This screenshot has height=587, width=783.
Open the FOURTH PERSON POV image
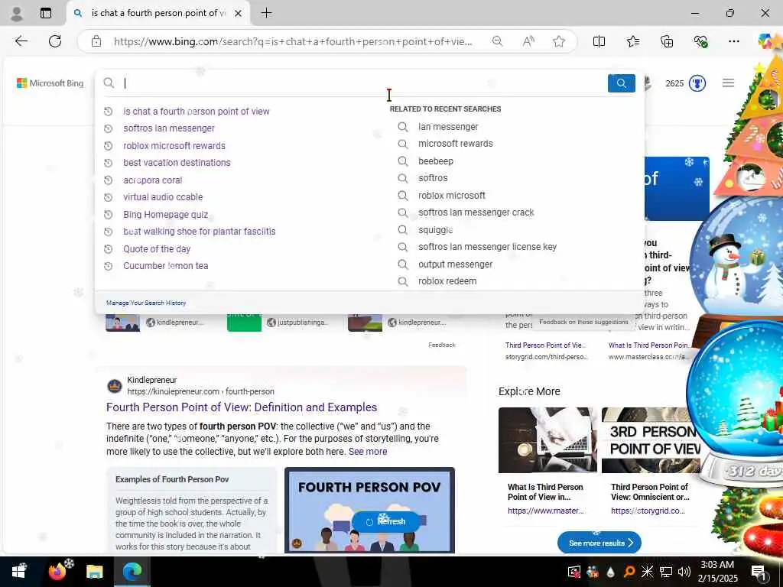tap(369, 510)
